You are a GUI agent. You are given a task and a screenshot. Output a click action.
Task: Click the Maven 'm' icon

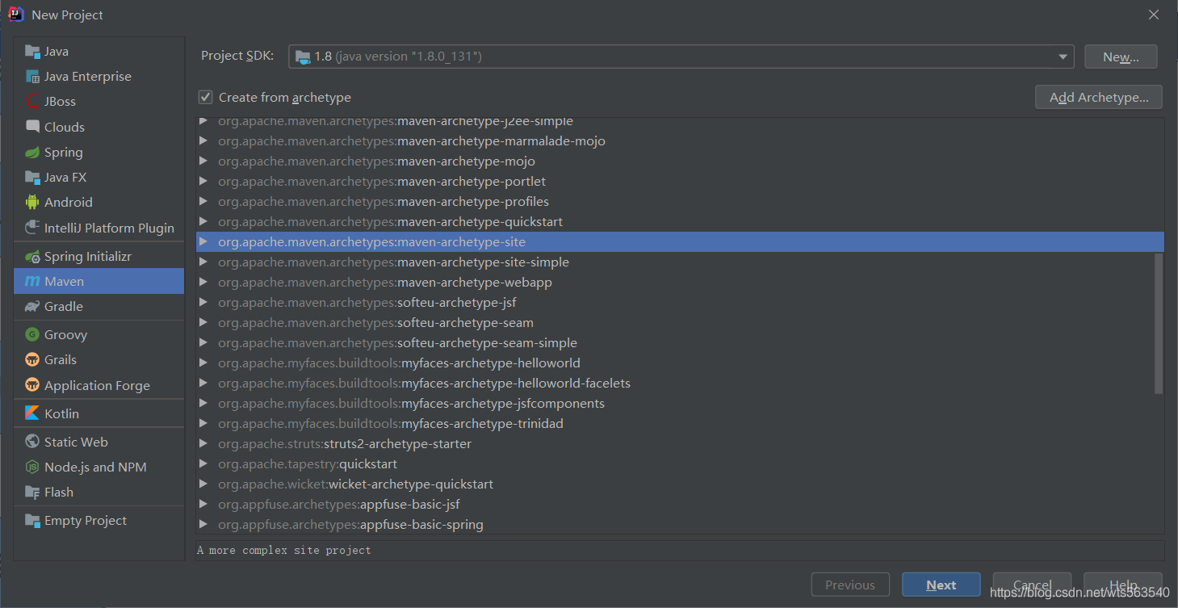(x=32, y=282)
